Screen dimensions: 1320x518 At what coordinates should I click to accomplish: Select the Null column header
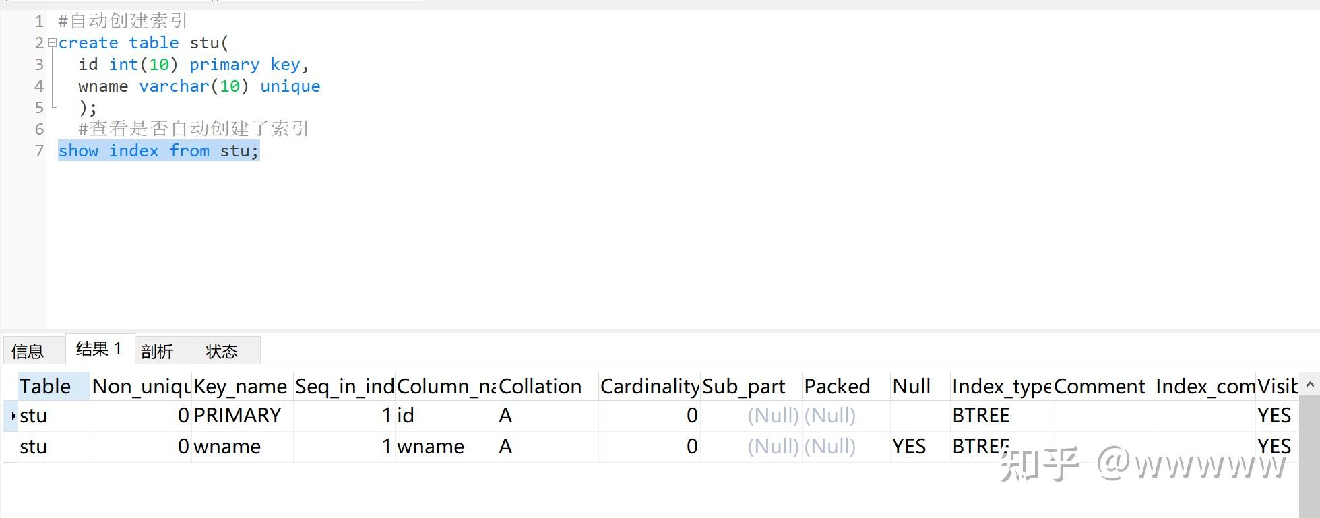pyautogui.click(x=920, y=386)
